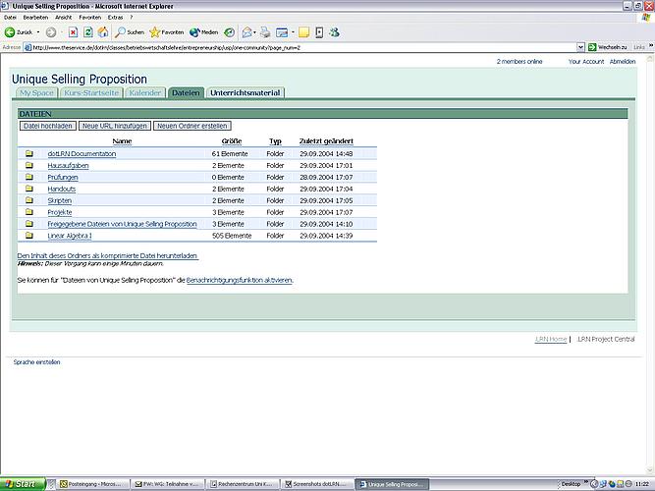Screen dimensions: 655x491
Task: Click Datei hochladen button
Action: pos(47,126)
